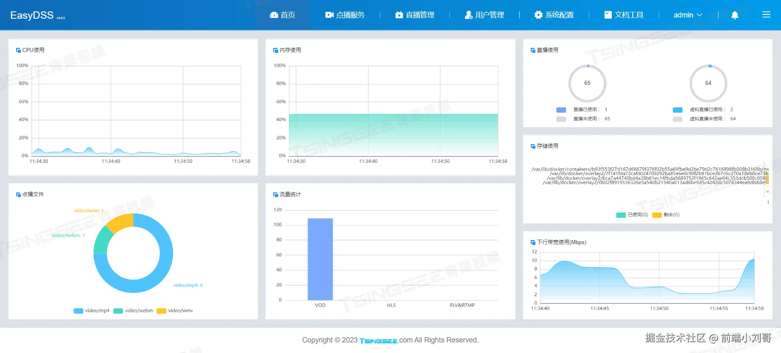Image resolution: width=781 pixels, height=353 pixels.
Task: Toggle the video/mp4 legend item
Action: point(92,311)
